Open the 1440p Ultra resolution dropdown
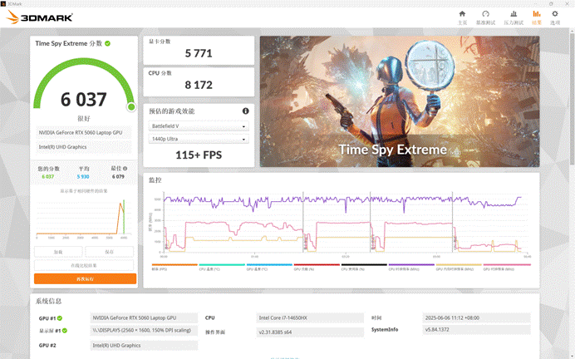 pos(199,139)
